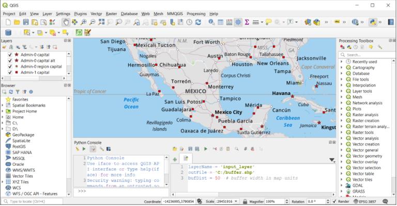Screen dimensions: 397x206
Task: Toggle the scale lock padlock icon
Action: 245,201
